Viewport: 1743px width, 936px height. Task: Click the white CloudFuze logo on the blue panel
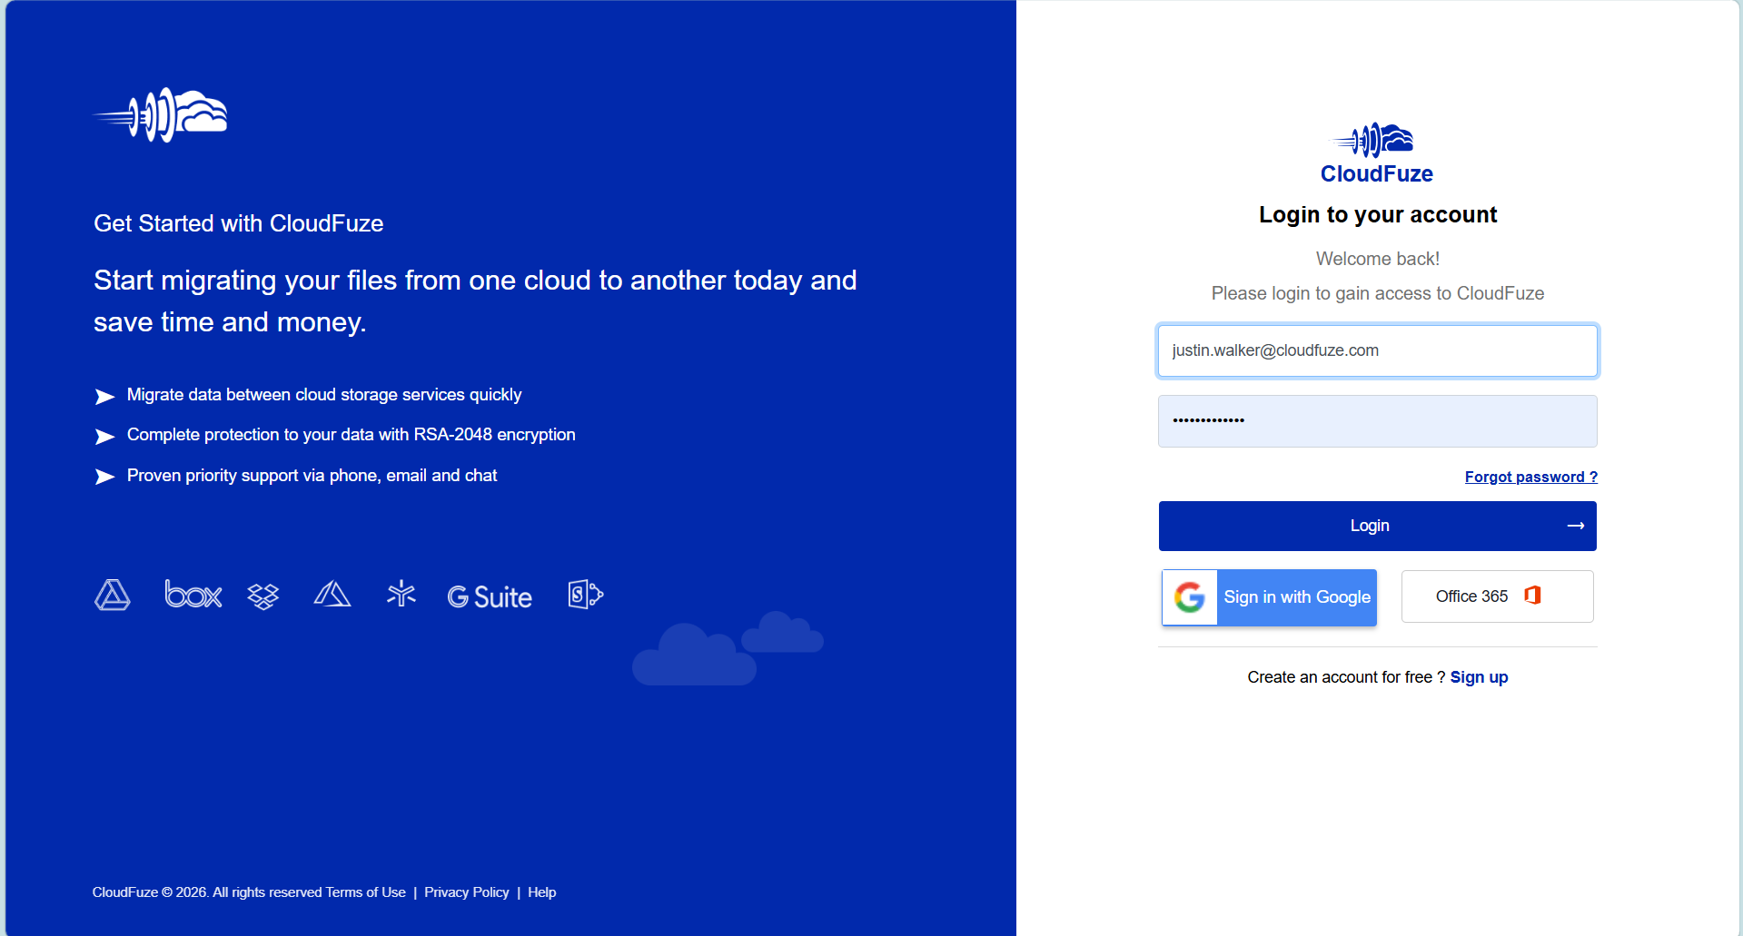pyautogui.click(x=160, y=115)
